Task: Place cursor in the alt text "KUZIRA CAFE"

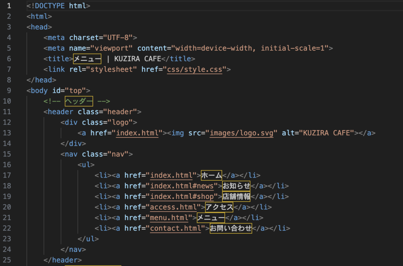Action: point(327,133)
